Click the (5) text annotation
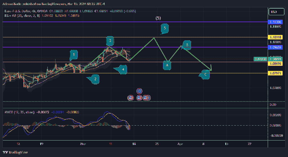Screen dimensions: 288x157 coord(158,18)
